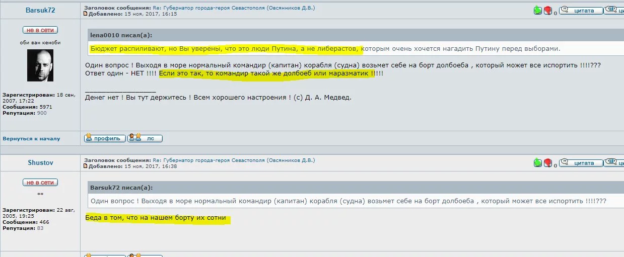Click the small post icon beside Shustov's date
Screen dimensions: 624x257
point(86,166)
